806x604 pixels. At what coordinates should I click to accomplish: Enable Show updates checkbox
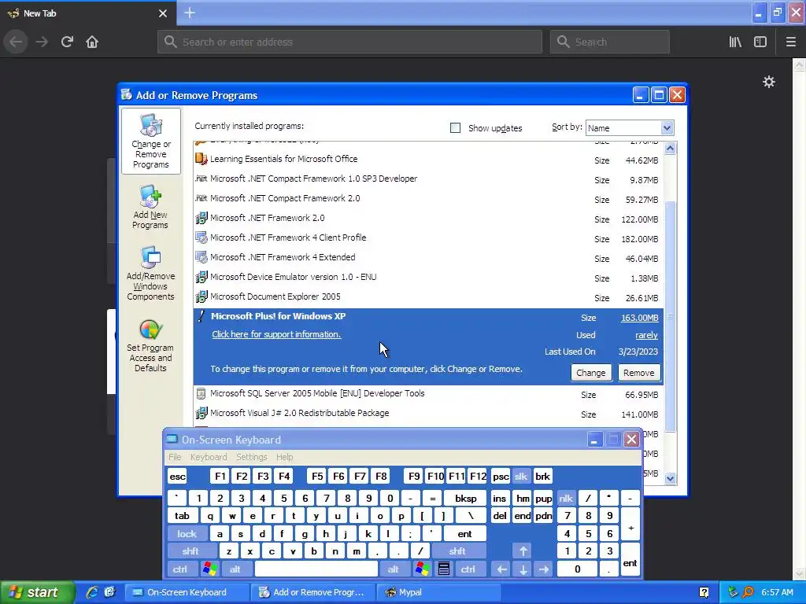tap(456, 128)
